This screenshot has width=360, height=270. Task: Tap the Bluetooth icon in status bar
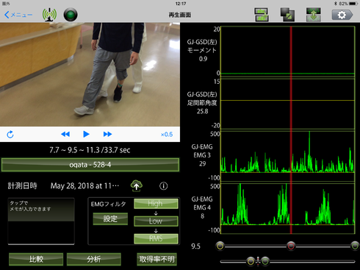coord(336,4)
